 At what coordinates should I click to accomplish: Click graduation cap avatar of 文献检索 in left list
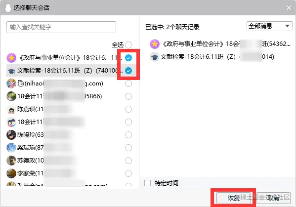click(11, 71)
